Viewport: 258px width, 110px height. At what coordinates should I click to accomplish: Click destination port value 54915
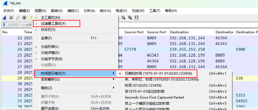[x=242, y=101]
